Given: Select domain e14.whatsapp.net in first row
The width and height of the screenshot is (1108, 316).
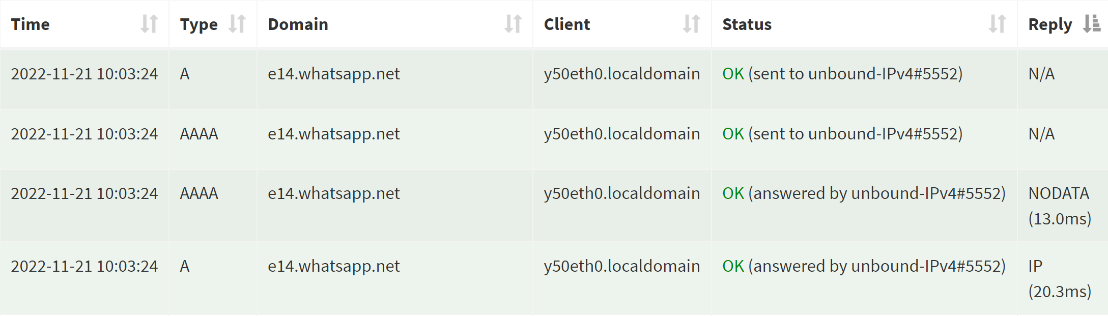Looking at the screenshot, I should coord(334,74).
